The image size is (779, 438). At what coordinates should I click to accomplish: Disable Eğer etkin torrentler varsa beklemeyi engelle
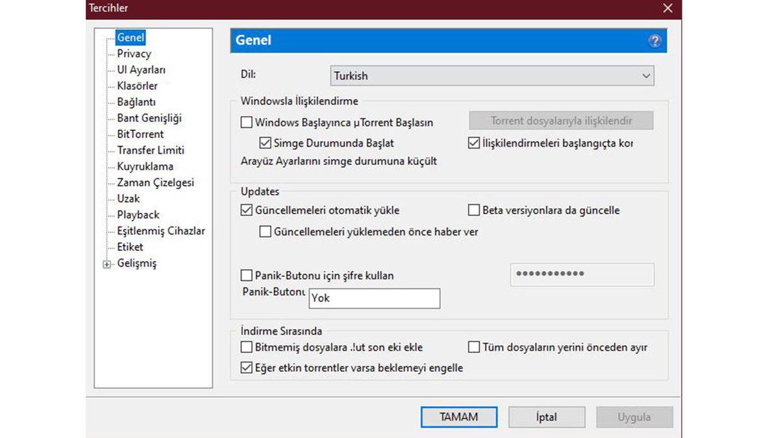(x=246, y=367)
